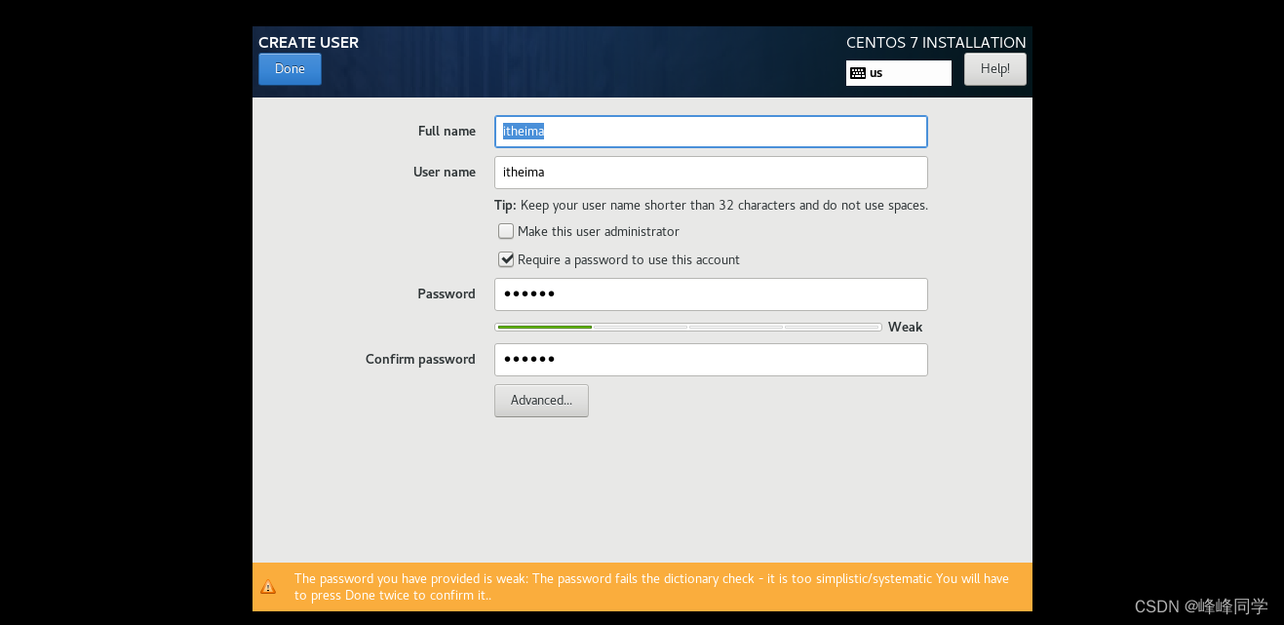Screen dimensions: 1284x625
Task: Click the warning triangle icon in orange bar
Action: tap(268, 587)
